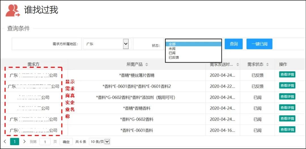Click the 查询条件 section title
Image resolution: width=306 pixels, height=149 pixels.
18,29
